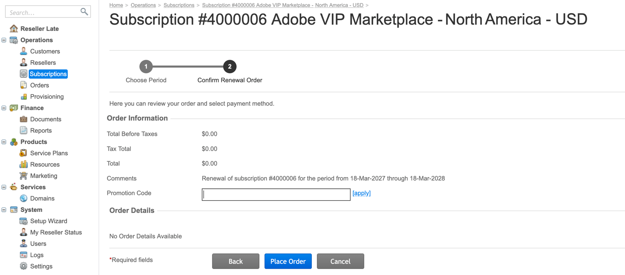This screenshot has width=625, height=275.
Task: Collapse the System tree section
Action: click(4, 210)
